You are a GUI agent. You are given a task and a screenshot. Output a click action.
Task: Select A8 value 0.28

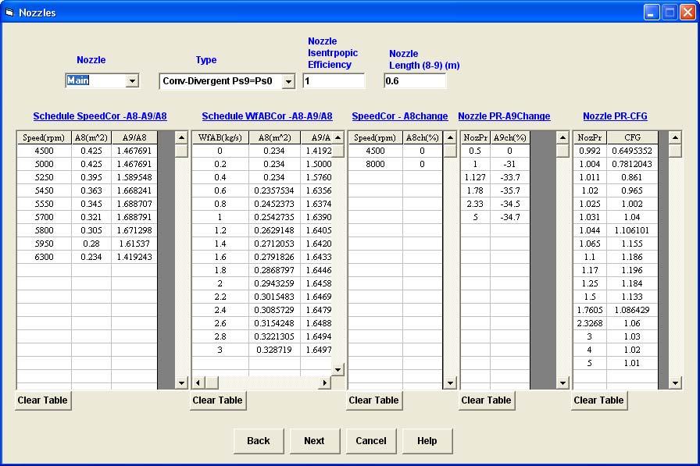point(91,244)
